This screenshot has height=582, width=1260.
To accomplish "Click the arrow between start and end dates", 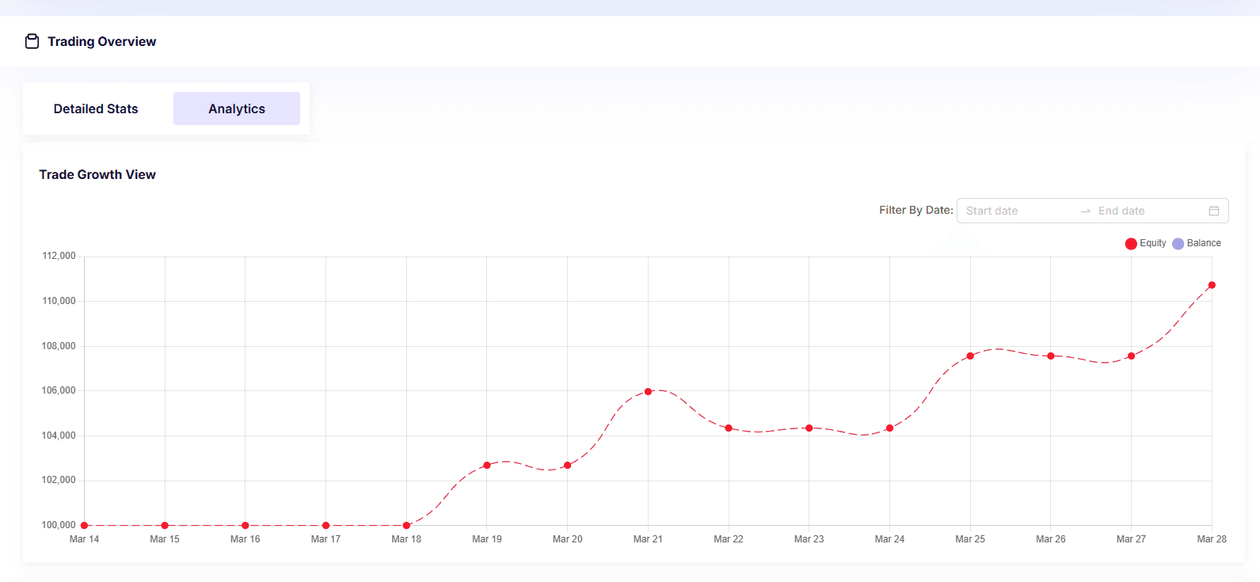I will (1086, 211).
